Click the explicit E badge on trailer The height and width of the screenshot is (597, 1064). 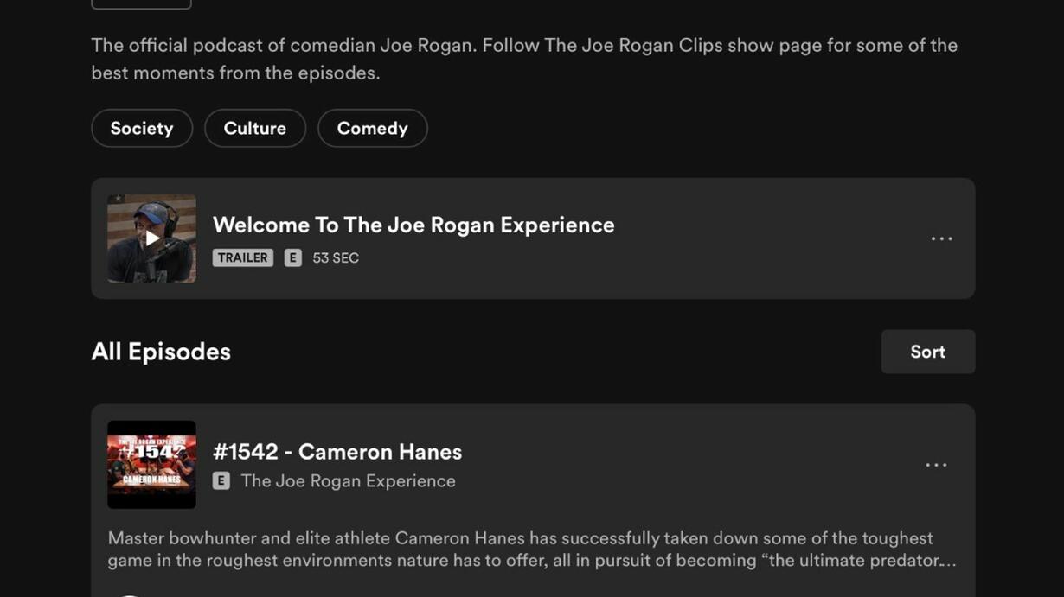293,257
